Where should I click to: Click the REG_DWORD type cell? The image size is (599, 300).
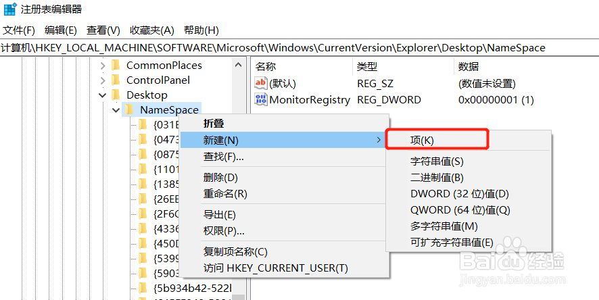(x=389, y=100)
